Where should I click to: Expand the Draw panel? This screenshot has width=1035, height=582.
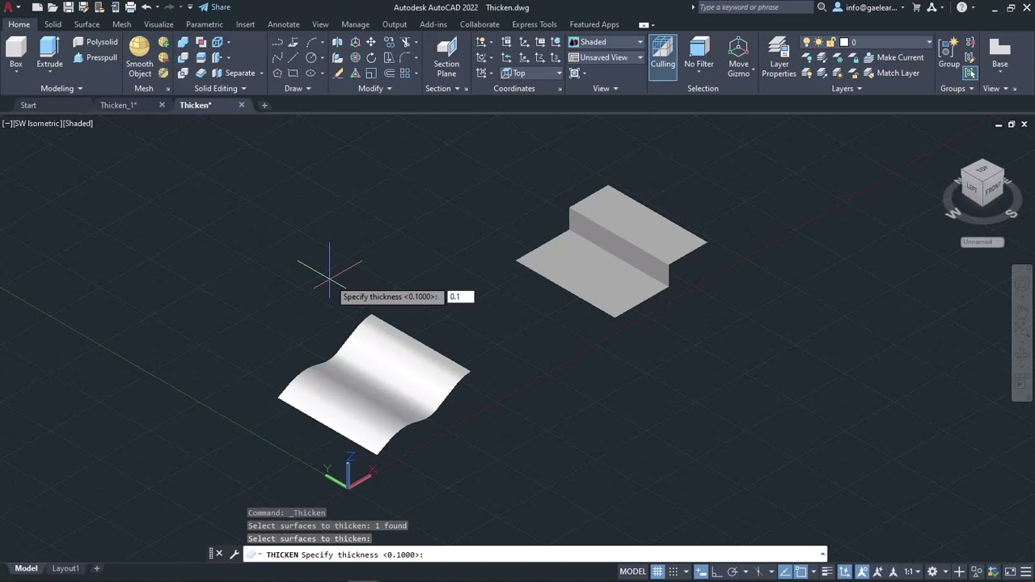pos(298,88)
